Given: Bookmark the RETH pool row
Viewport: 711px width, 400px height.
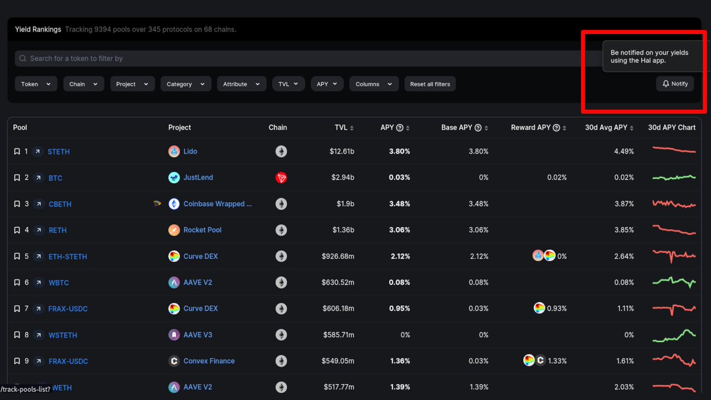Looking at the screenshot, I should pyautogui.click(x=17, y=230).
